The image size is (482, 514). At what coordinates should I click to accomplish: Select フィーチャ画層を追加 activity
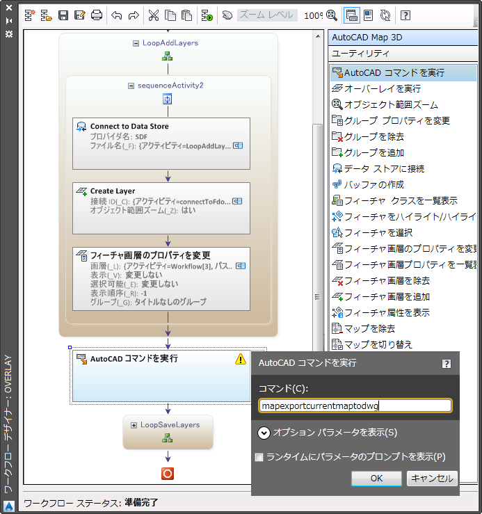coord(403,297)
